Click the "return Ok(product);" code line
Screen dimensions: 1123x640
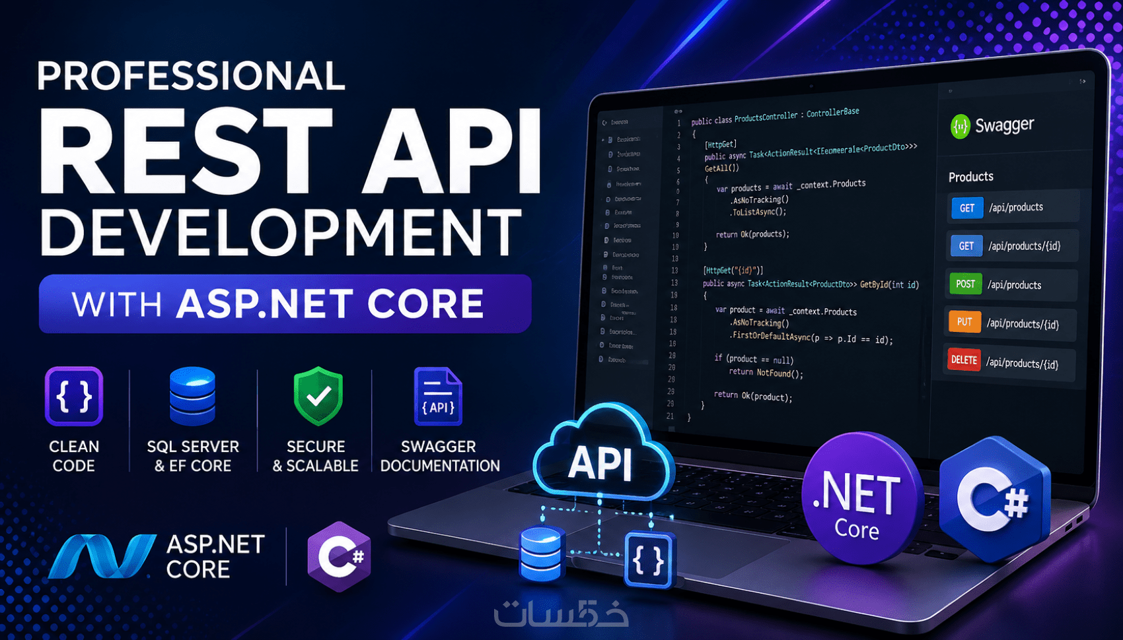pyautogui.click(x=752, y=396)
